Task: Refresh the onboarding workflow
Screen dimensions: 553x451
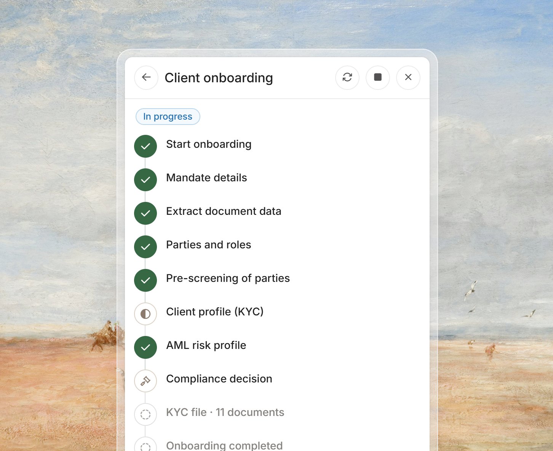Action: 347,77
